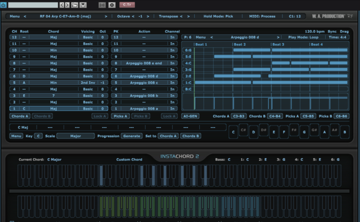Select the B:C bass pattern row label
This screenshot has width=360, height=222.
pyautogui.click(x=188, y=89)
